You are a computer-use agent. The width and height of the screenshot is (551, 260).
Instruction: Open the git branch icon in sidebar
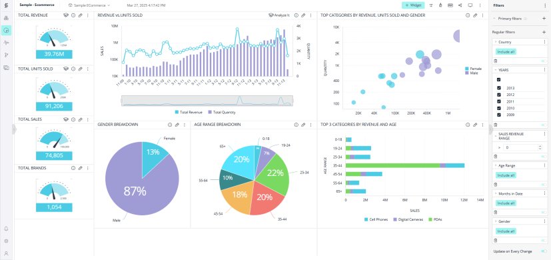(x=6, y=55)
